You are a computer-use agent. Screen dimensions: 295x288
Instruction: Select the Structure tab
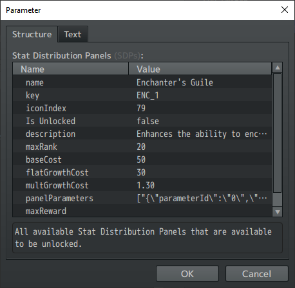(x=32, y=34)
